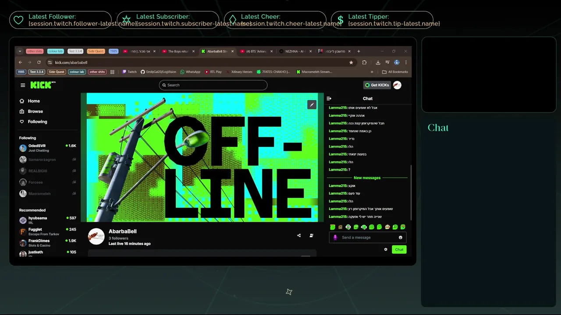Click the Lamma215 username on the '?' message

(338, 170)
